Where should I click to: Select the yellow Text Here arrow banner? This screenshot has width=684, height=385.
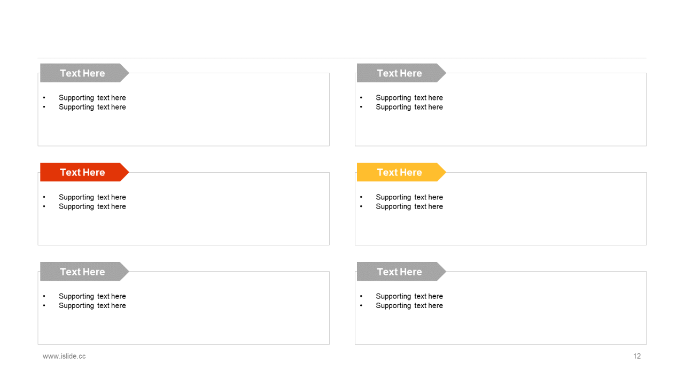[x=401, y=172]
